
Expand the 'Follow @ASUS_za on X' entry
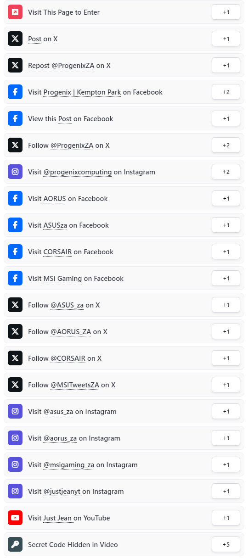pos(124,305)
